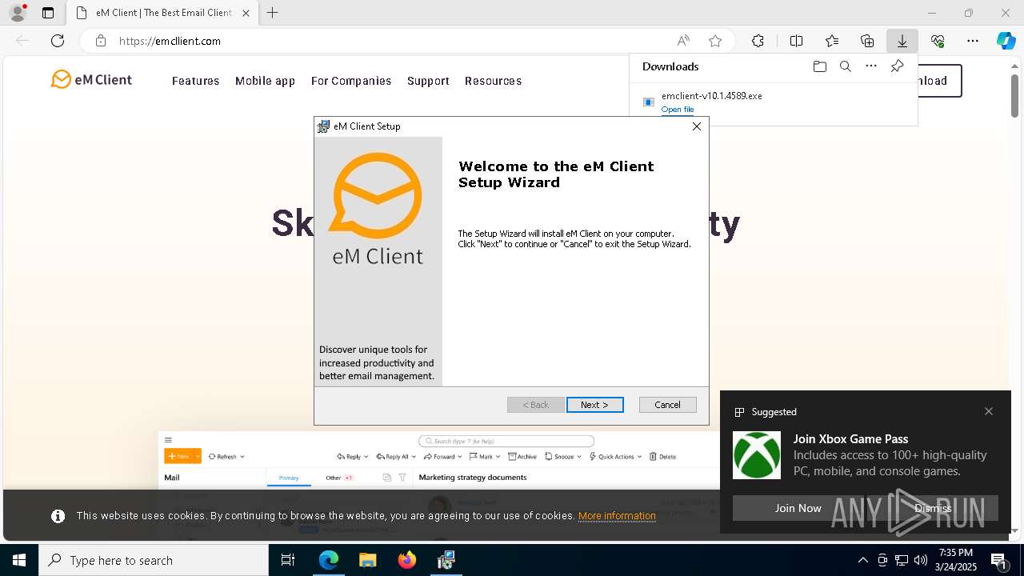The height and width of the screenshot is (576, 1024).
Task: View site information lock icon
Action: [x=100, y=41]
